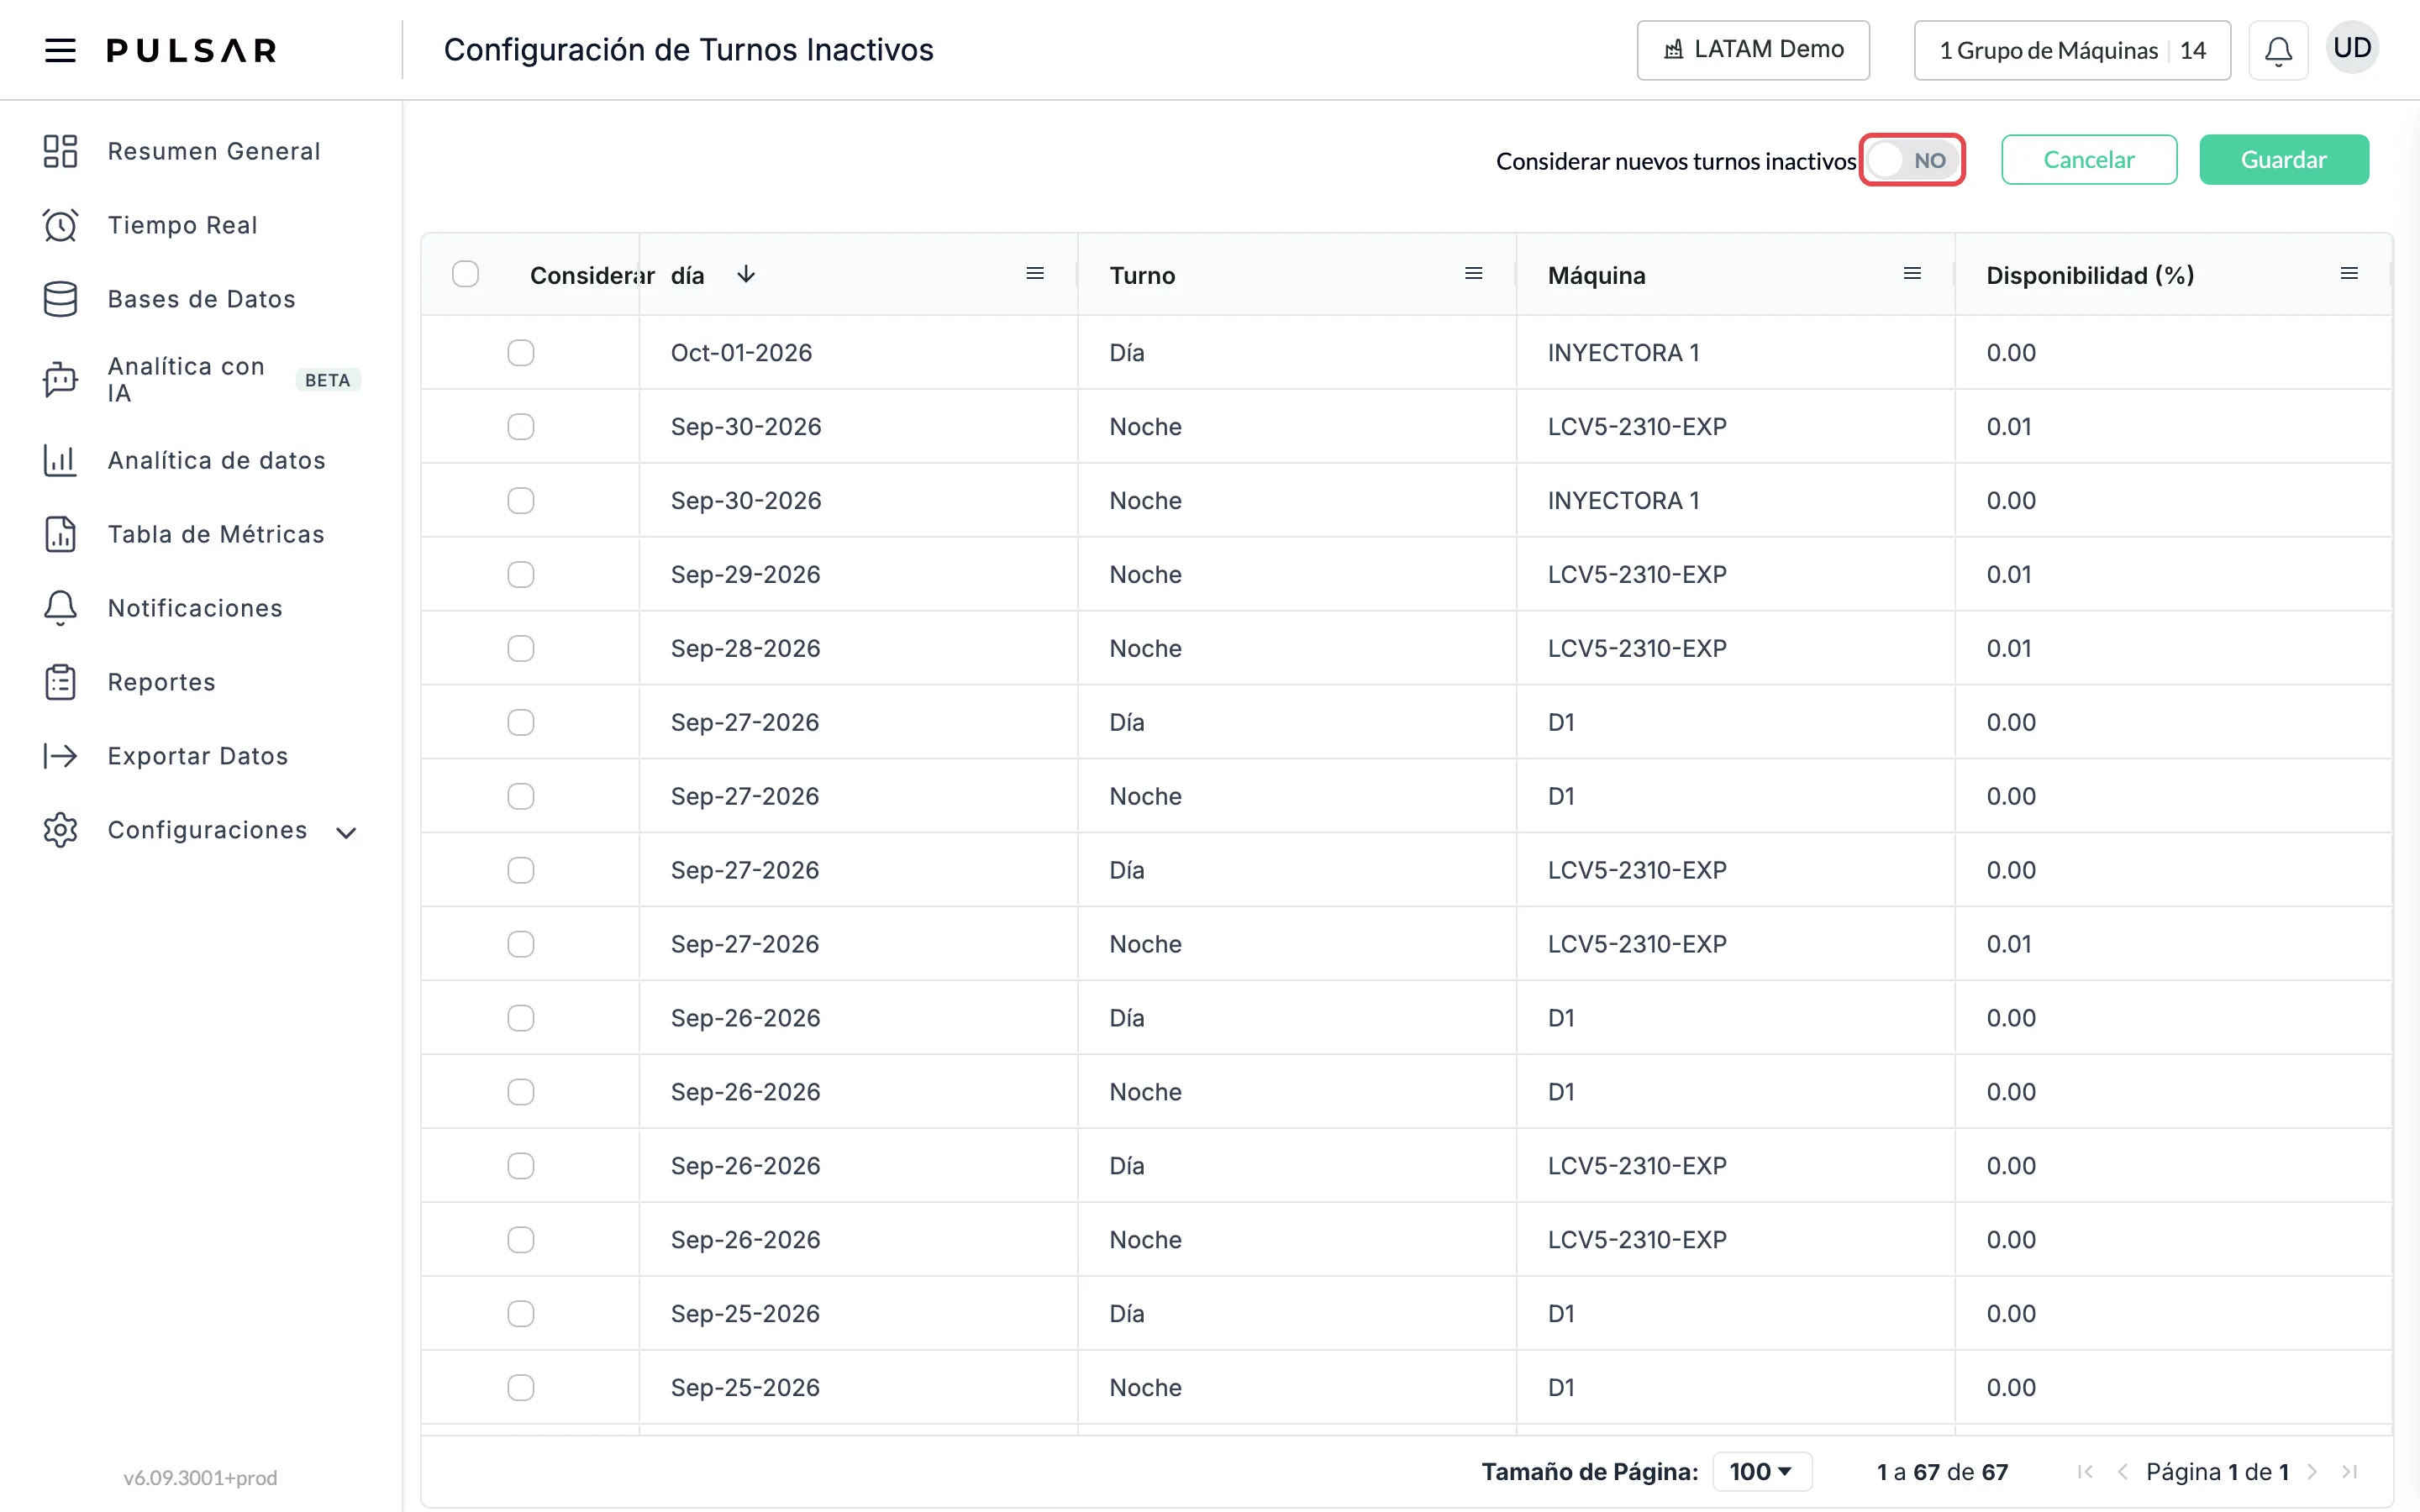
Task: Go to first page arrow
Action: pyautogui.click(x=2085, y=1472)
